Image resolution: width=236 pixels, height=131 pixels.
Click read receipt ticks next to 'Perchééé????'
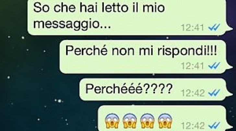[x=214, y=93]
